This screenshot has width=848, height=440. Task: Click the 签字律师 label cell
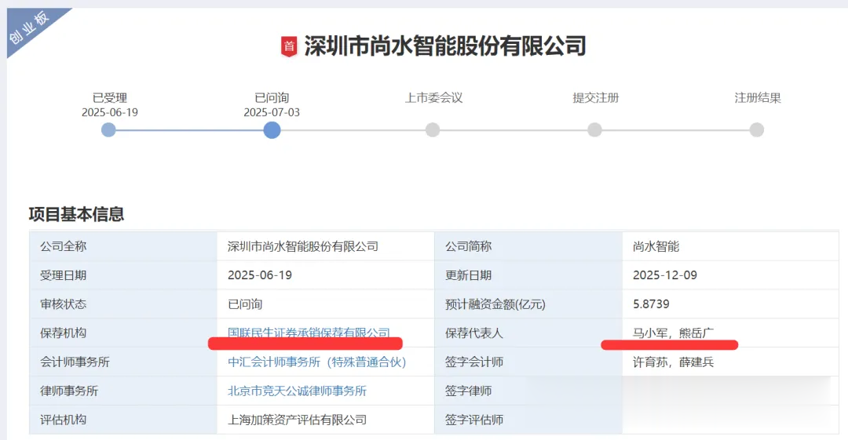(528, 391)
